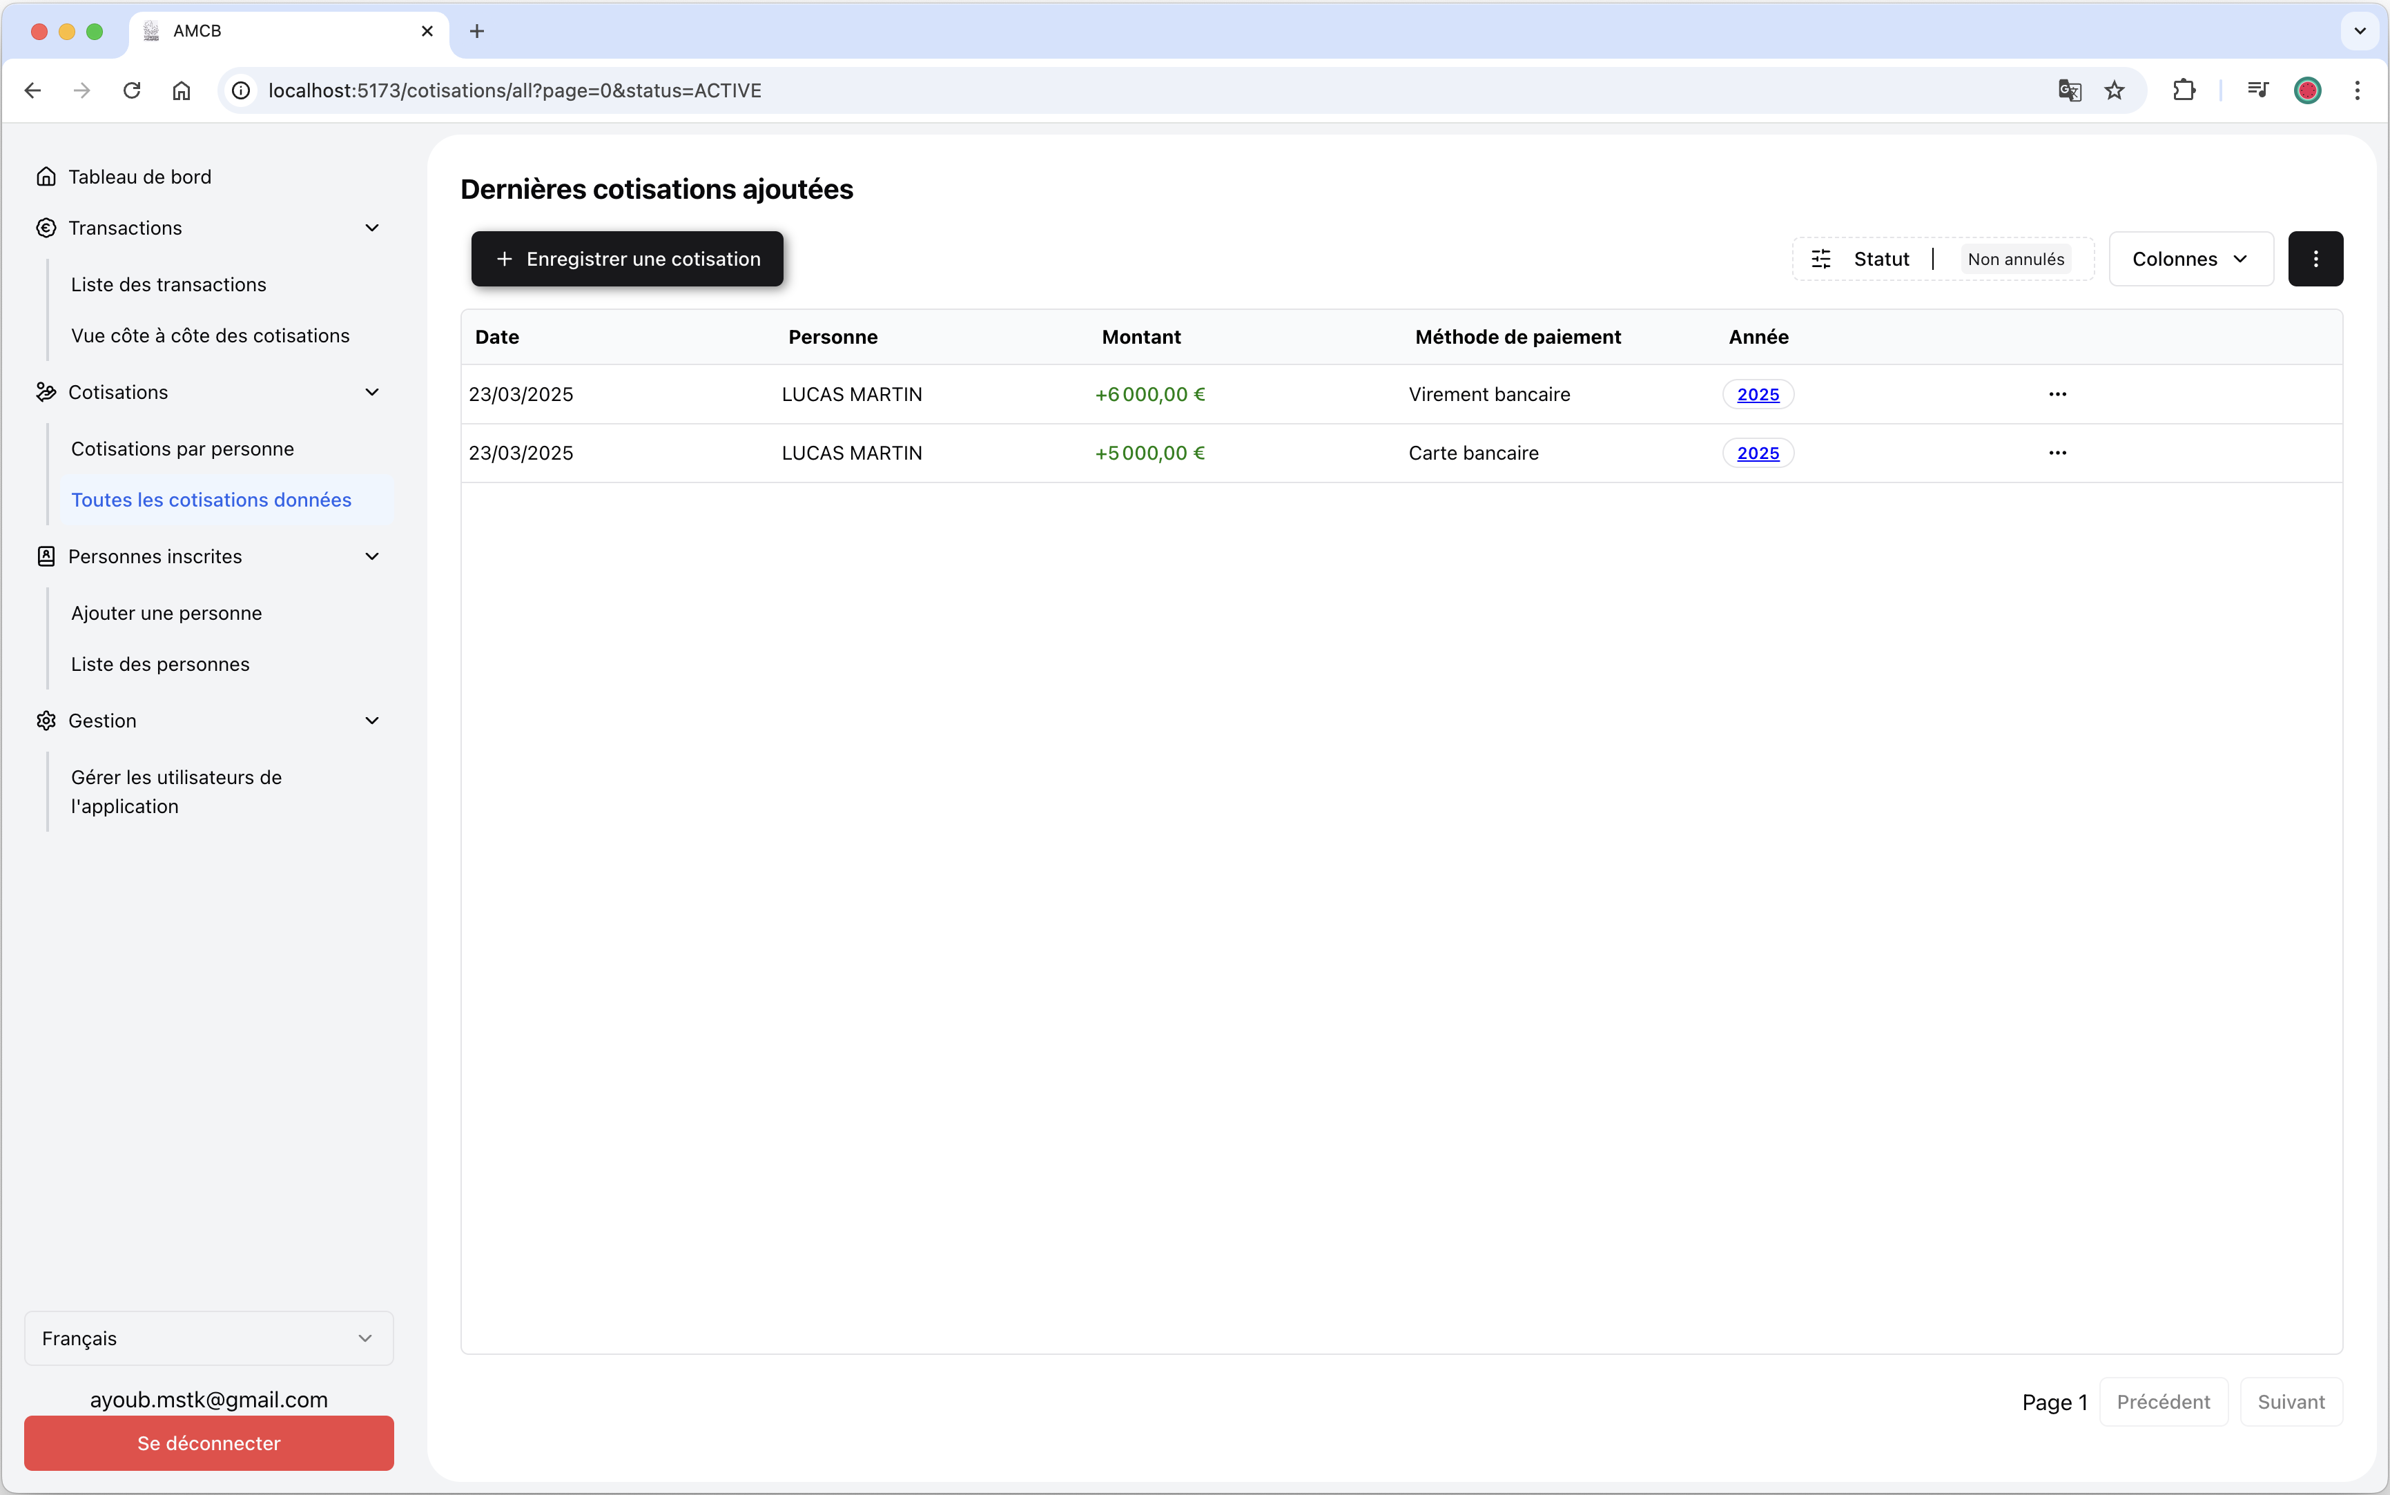Image resolution: width=2390 pixels, height=1495 pixels.
Task: Collapse the Transactions section
Action: pyautogui.click(x=372, y=228)
